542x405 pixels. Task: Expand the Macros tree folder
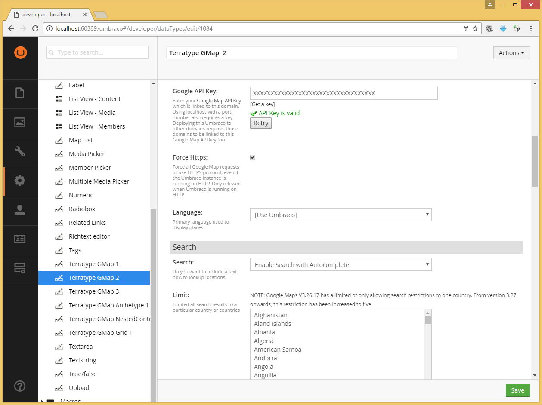[x=42, y=402]
